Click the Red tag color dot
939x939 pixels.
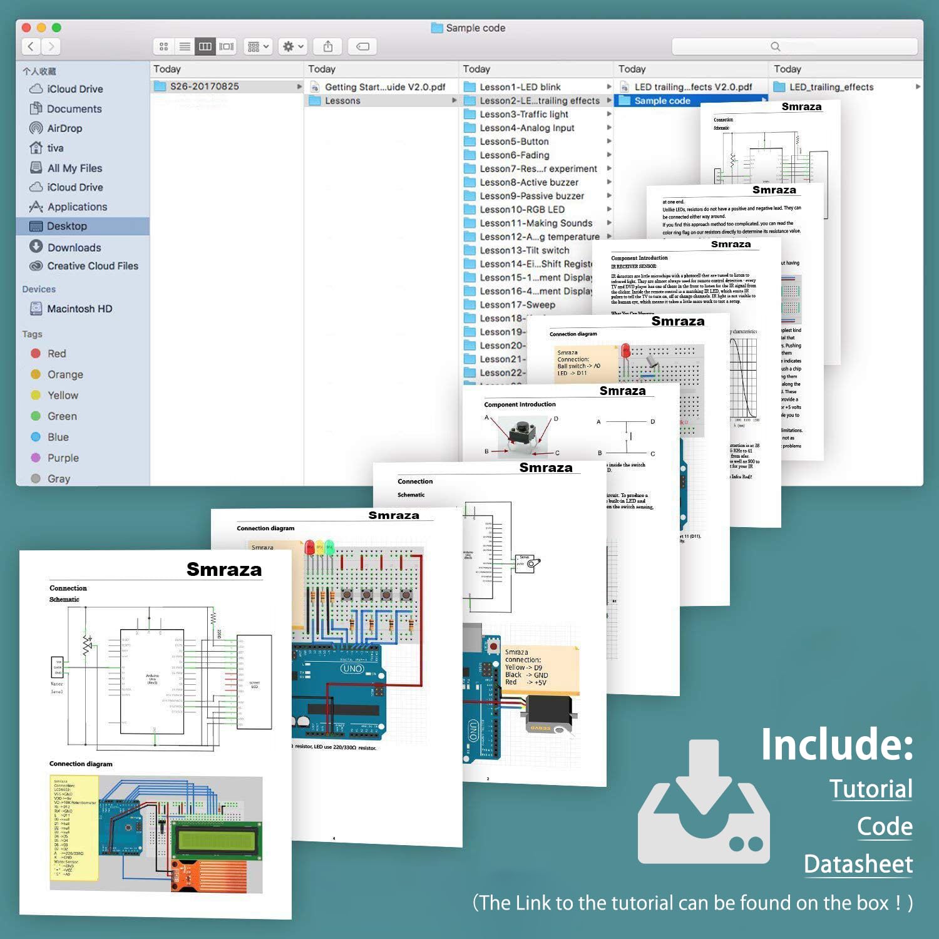[x=36, y=354]
